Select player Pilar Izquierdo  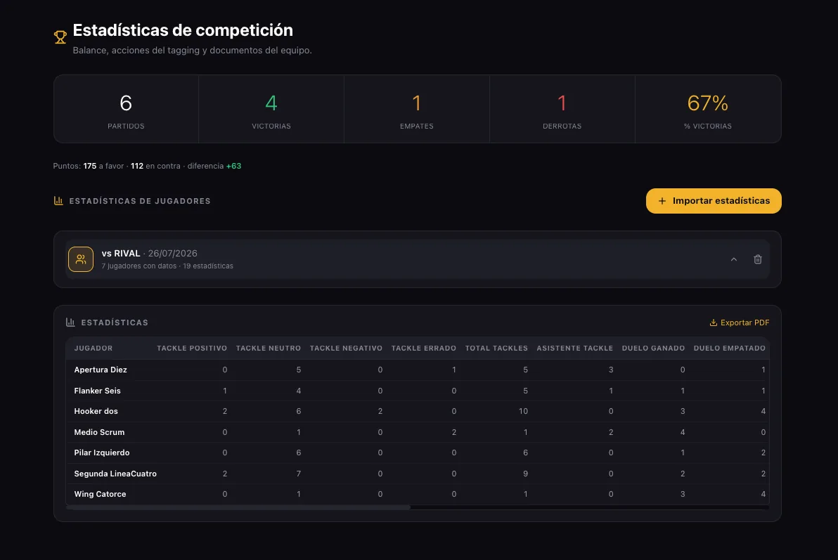coord(101,452)
